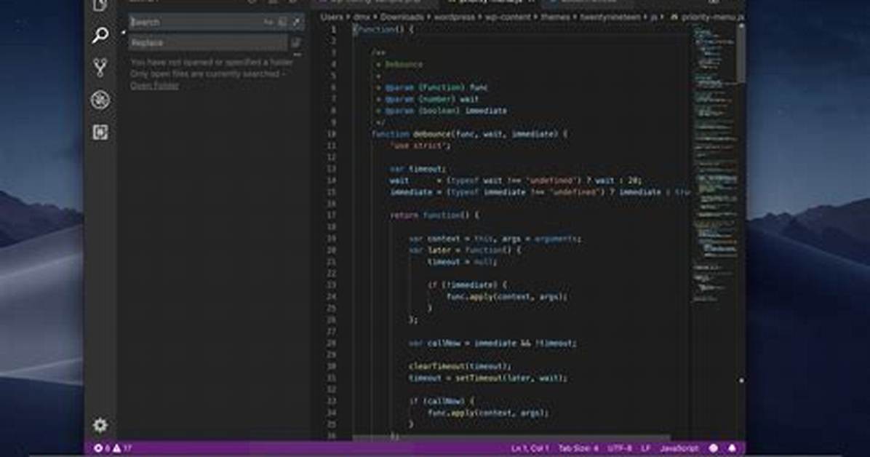Toggle Use Regular Expression in search box
870x457 pixels.
[x=296, y=23]
